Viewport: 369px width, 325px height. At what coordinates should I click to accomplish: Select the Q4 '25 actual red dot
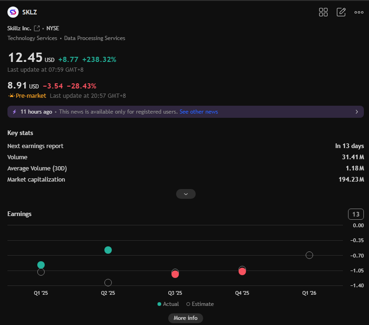pyautogui.click(x=242, y=271)
